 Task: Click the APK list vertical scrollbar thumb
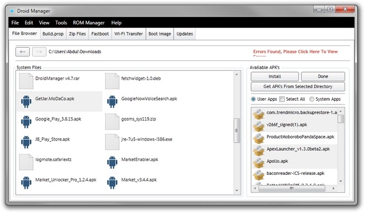[341, 119]
